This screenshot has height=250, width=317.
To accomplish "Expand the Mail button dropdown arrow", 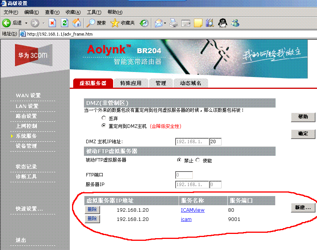I will [x=165, y=23].
